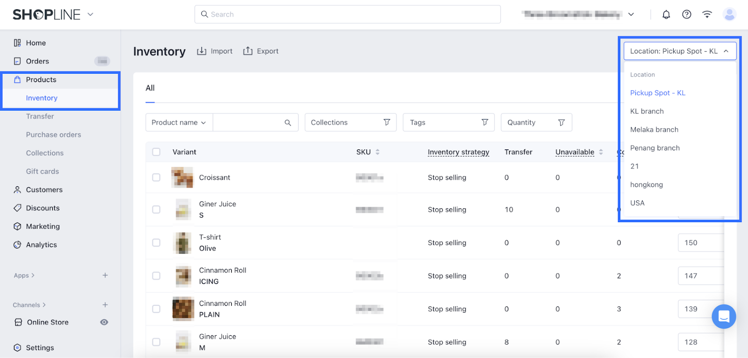Open Online Store channel
Viewport: 748px width, 358px height.
[x=48, y=322]
